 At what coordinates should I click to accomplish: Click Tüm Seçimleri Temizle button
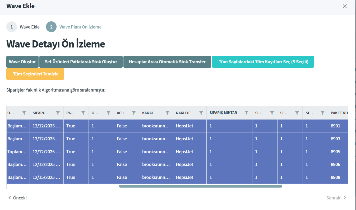35,74
